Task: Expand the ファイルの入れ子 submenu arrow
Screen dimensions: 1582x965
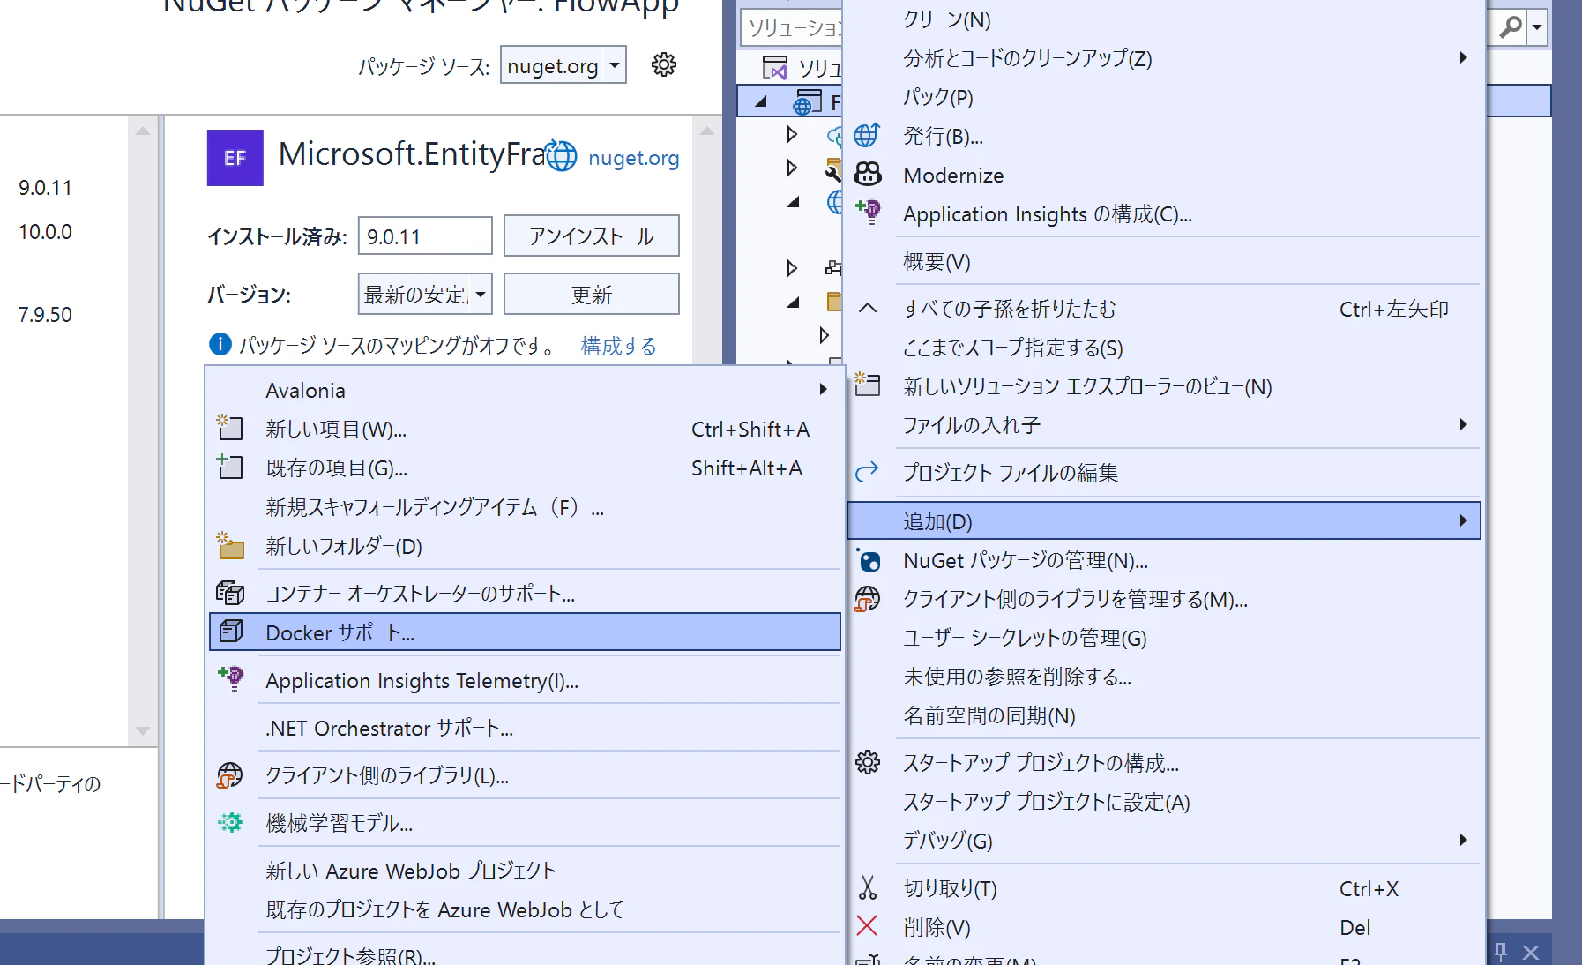Action: [1464, 424]
